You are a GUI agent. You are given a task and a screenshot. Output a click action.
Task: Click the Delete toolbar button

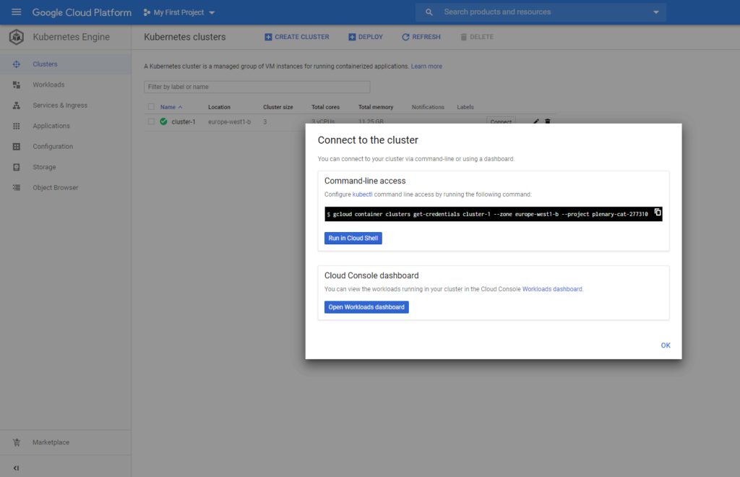click(477, 37)
